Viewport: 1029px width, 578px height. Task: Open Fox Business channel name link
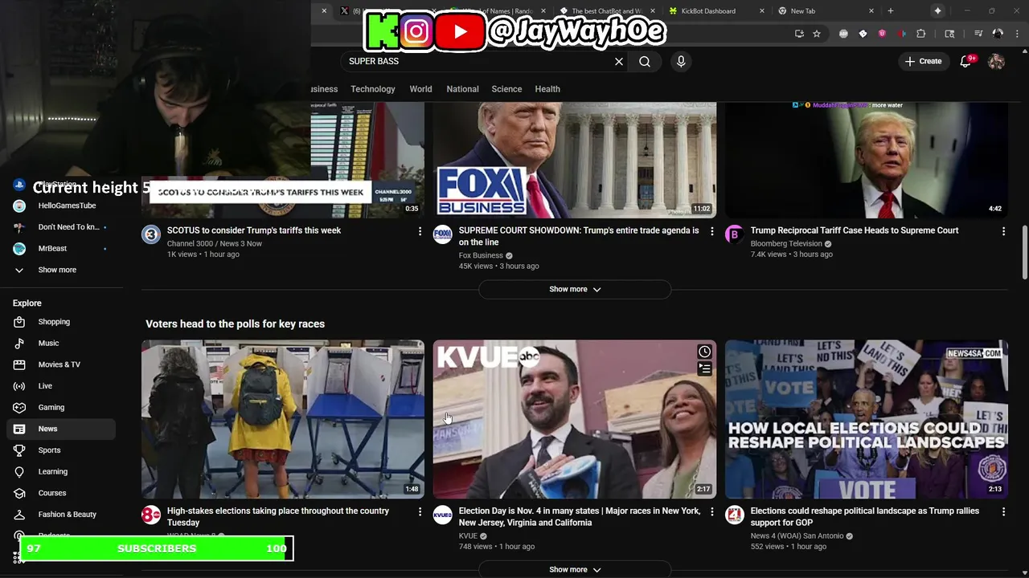click(481, 255)
